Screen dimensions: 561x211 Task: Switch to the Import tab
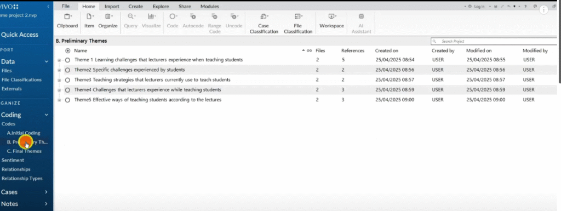(x=112, y=7)
